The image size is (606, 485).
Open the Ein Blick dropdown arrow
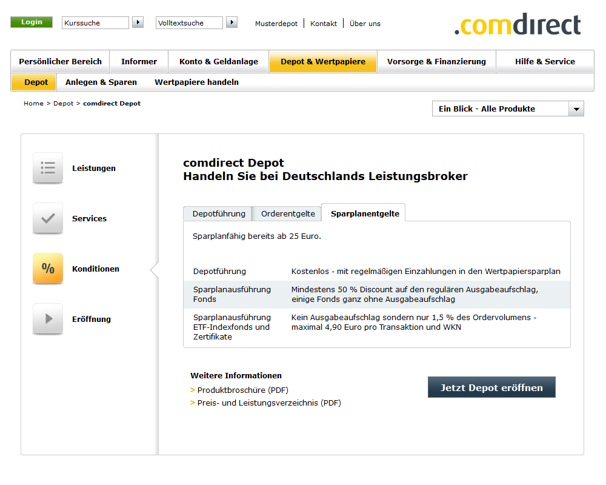coord(576,109)
